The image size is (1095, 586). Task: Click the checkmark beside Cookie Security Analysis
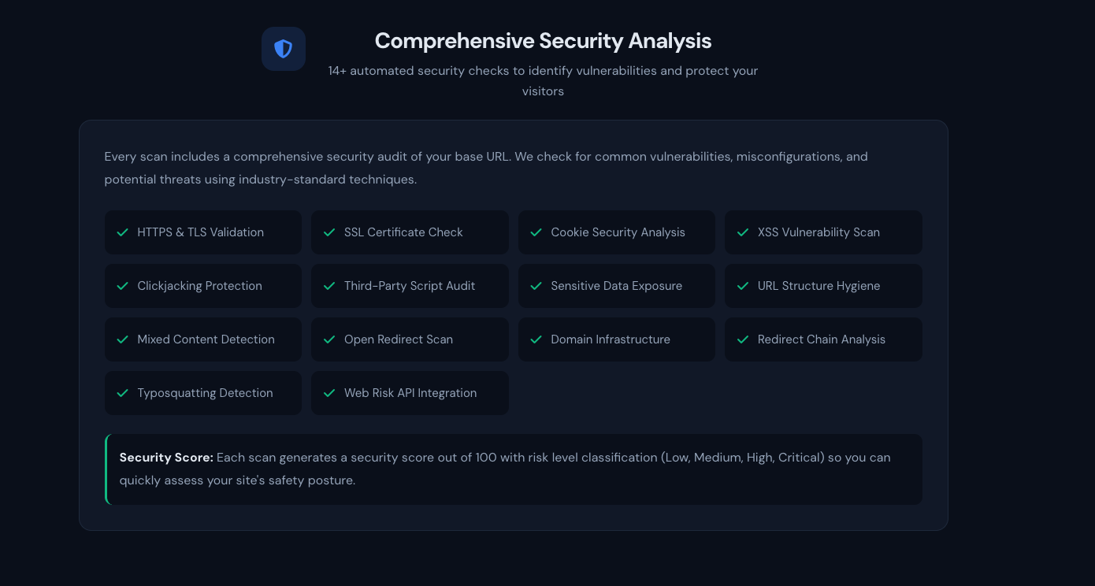[536, 232]
